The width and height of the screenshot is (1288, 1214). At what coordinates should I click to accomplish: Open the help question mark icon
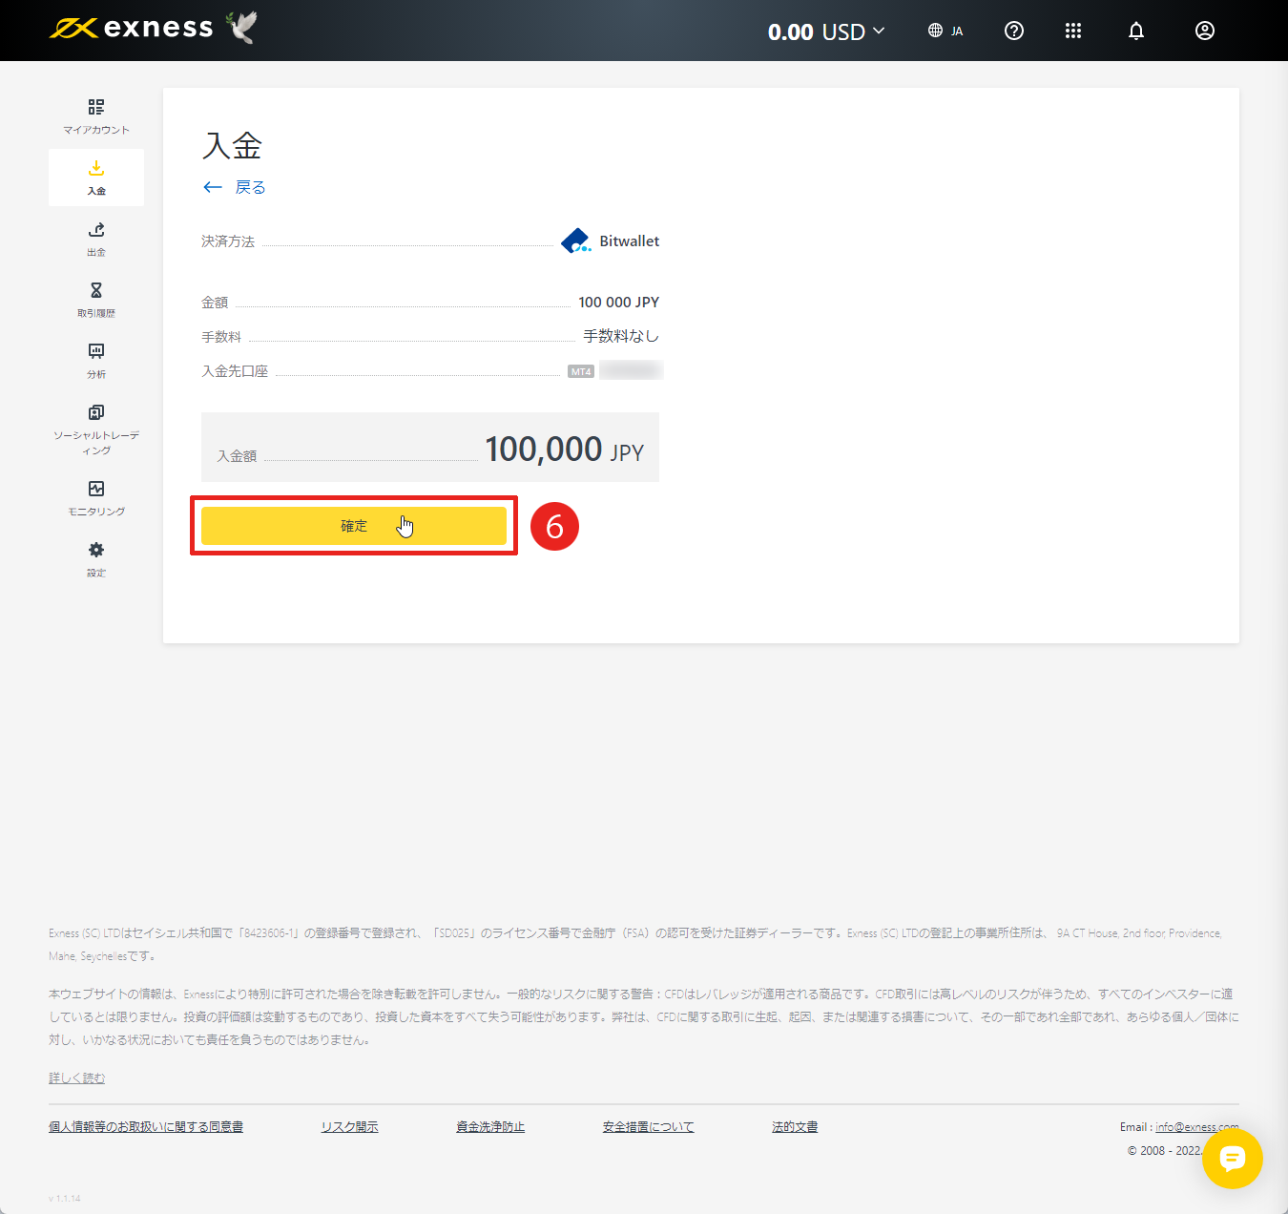tap(1013, 31)
